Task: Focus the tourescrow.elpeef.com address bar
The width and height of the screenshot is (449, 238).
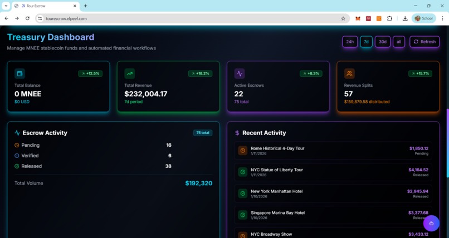Action: (192, 18)
